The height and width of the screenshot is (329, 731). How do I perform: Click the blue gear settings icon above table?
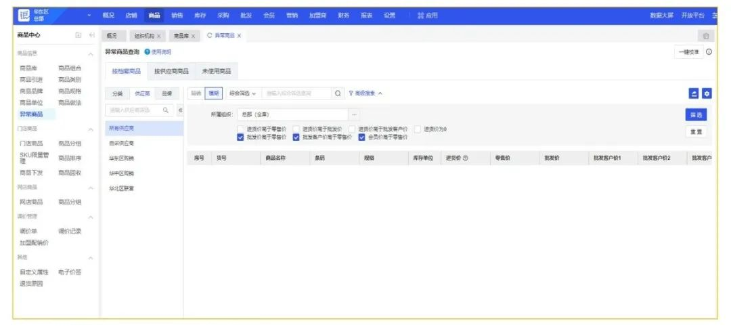[x=707, y=94]
